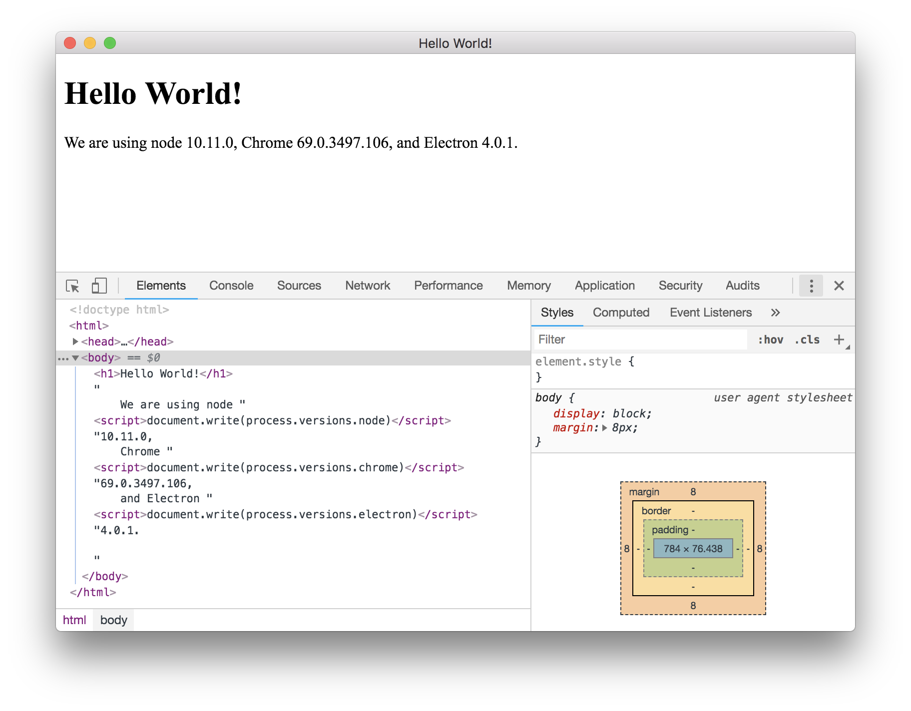Select the Computed sub-tab
This screenshot has width=911, height=711.
point(621,313)
